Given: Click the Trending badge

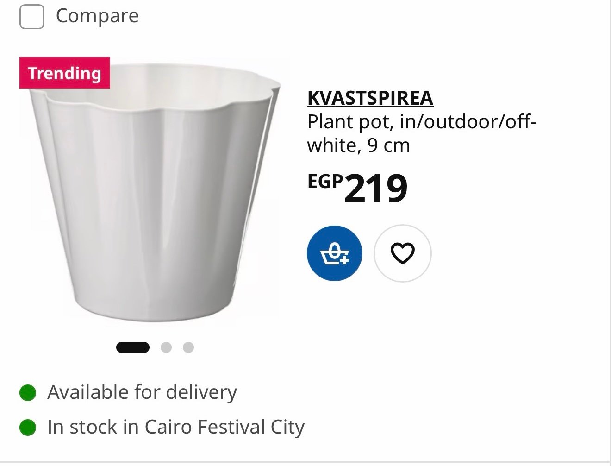Looking at the screenshot, I should (65, 73).
